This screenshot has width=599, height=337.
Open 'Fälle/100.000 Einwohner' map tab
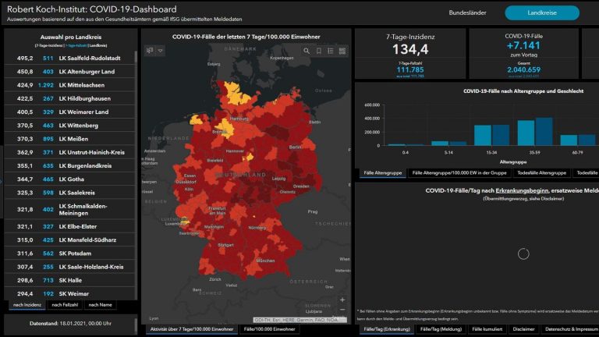[269, 329]
